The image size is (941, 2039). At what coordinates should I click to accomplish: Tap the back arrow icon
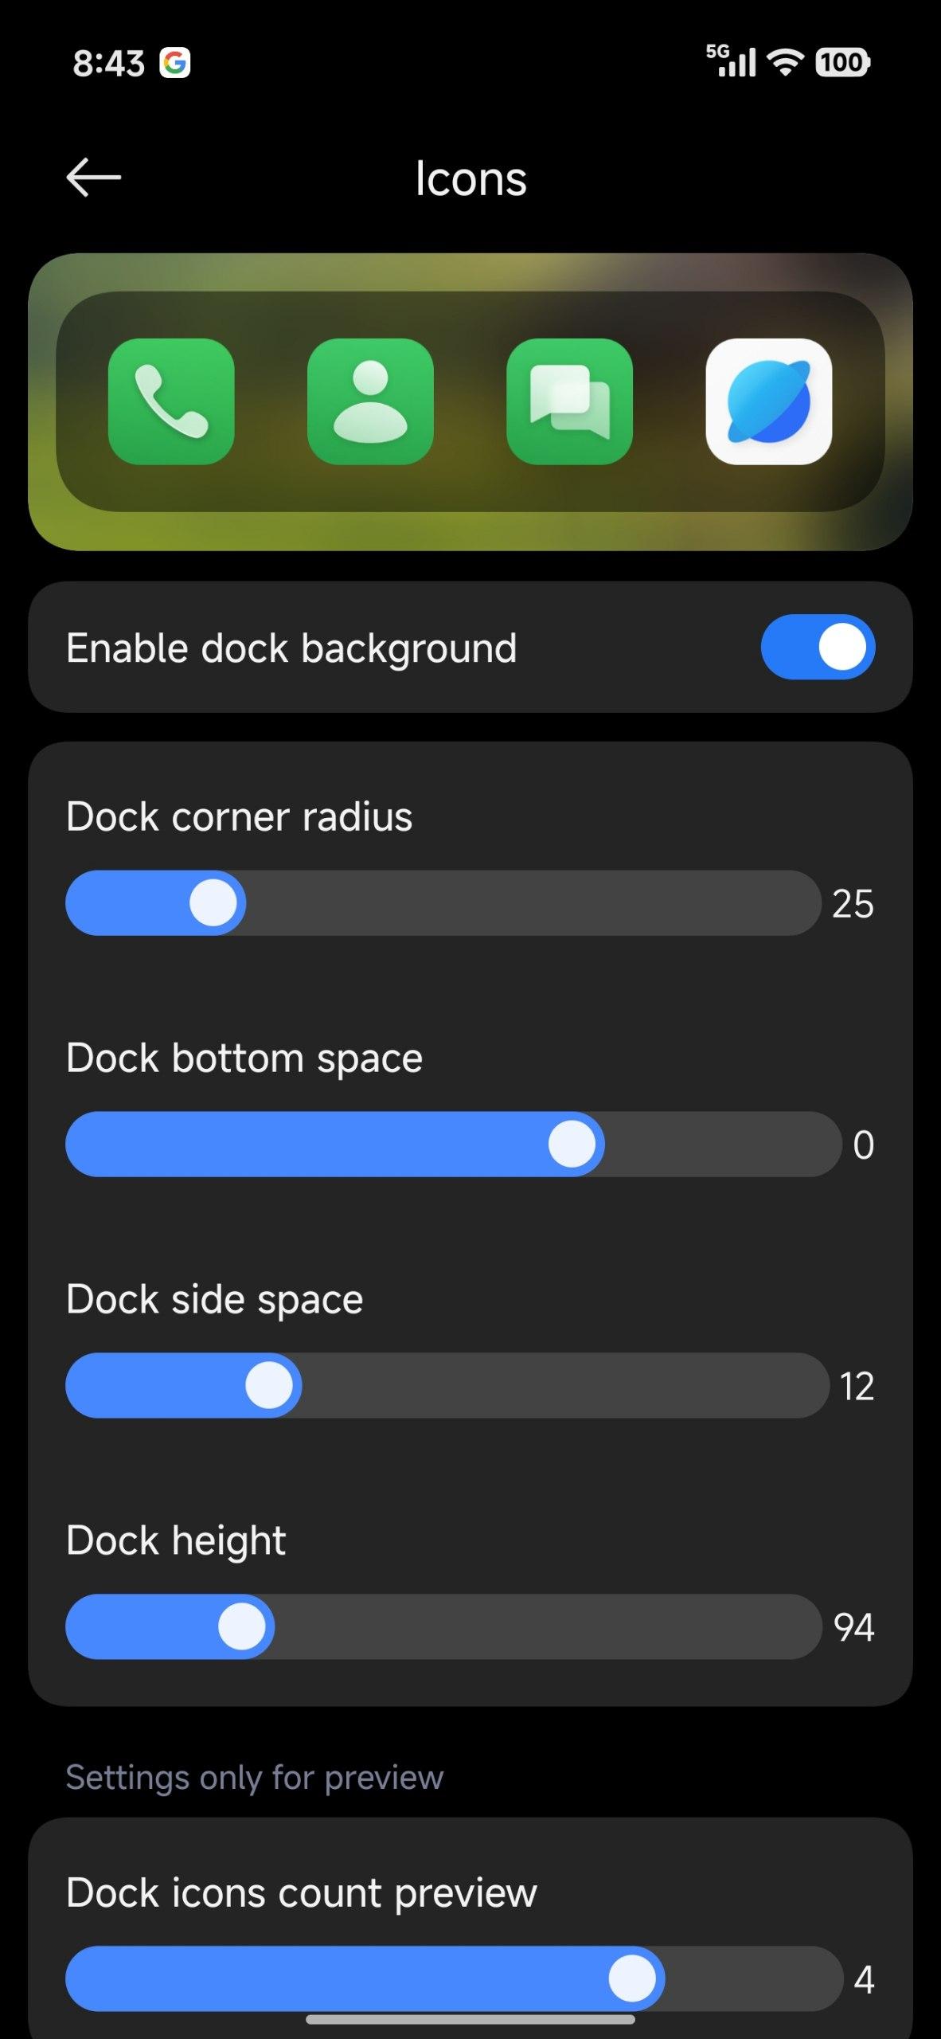93,177
